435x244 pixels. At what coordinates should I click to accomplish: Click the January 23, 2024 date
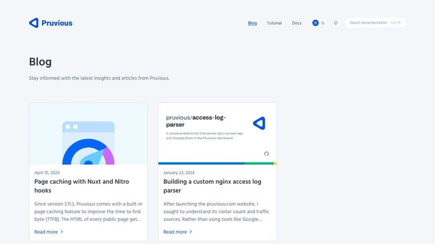coord(179,173)
